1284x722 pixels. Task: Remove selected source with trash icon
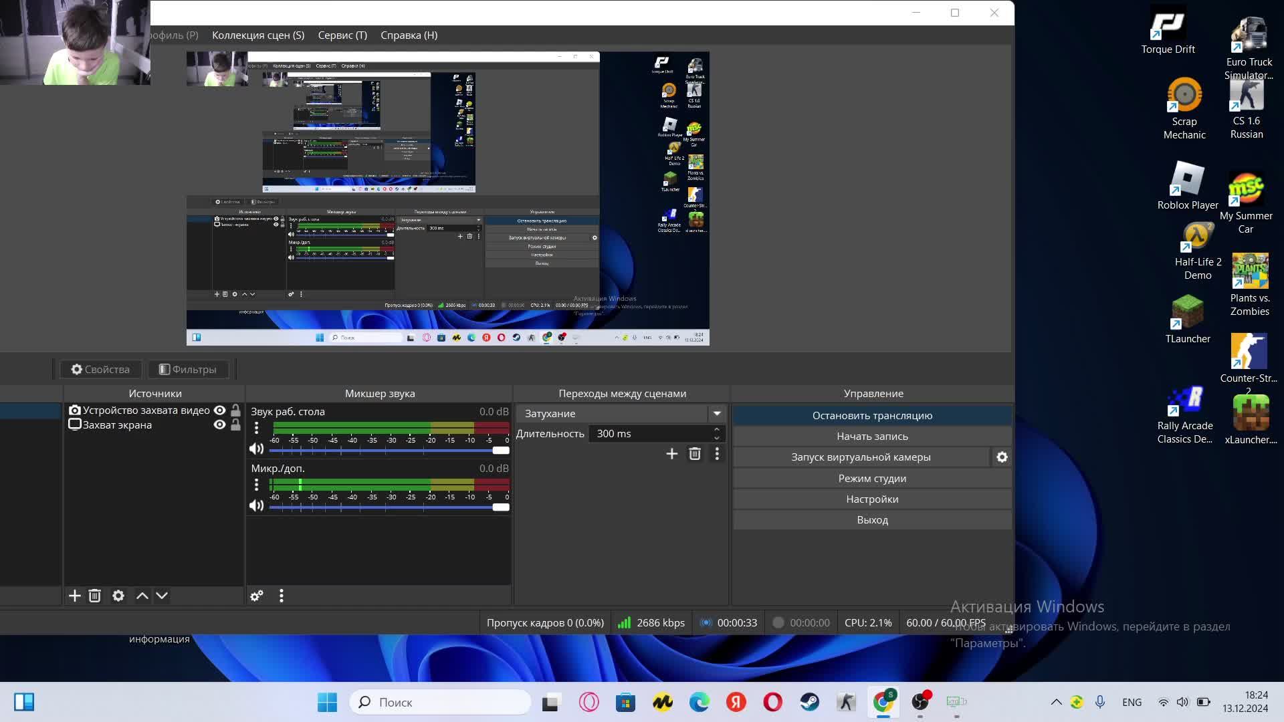tap(95, 596)
